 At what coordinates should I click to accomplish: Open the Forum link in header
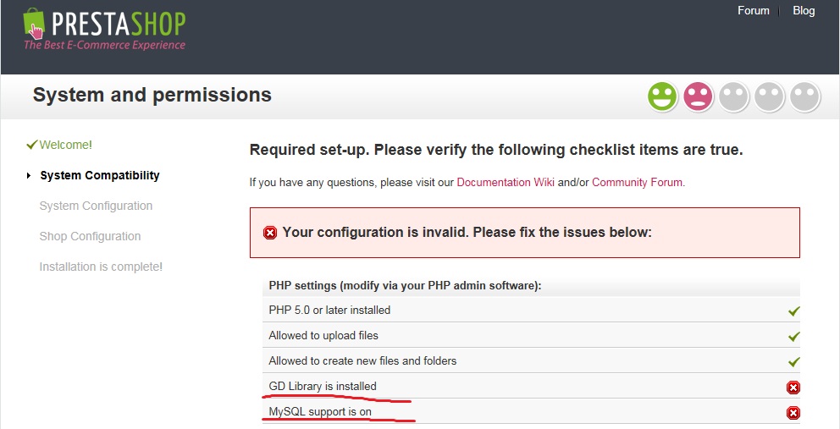pyautogui.click(x=753, y=11)
